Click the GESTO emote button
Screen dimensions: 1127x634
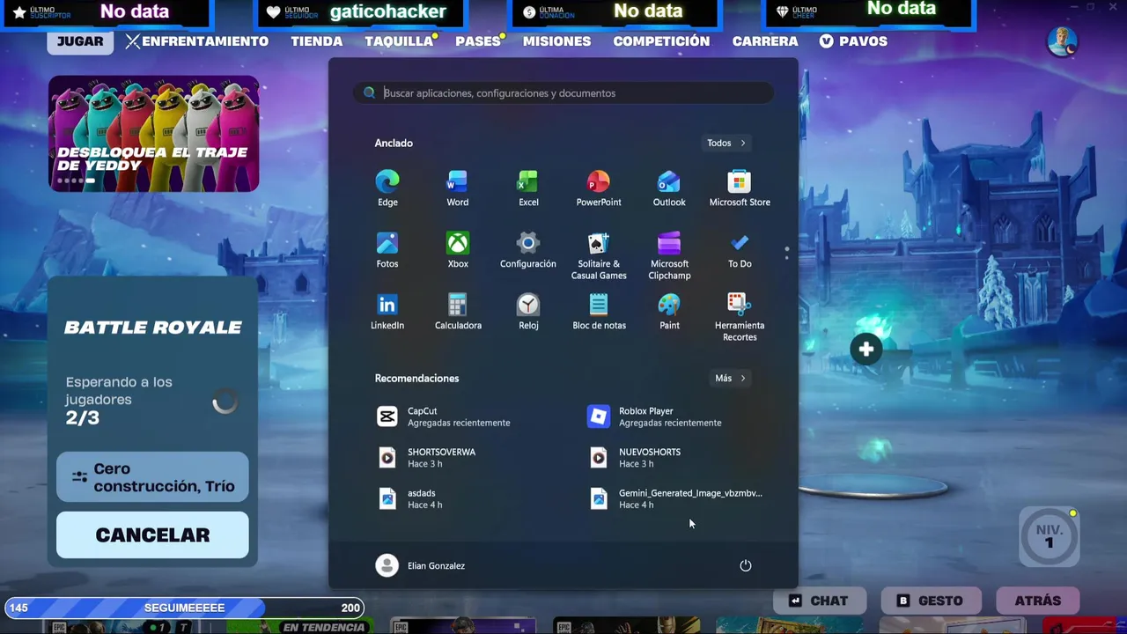coord(931,601)
